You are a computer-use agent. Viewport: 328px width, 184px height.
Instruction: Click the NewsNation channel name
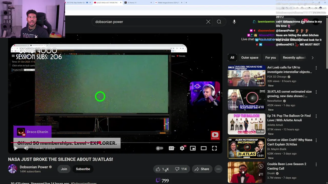coord(274,101)
